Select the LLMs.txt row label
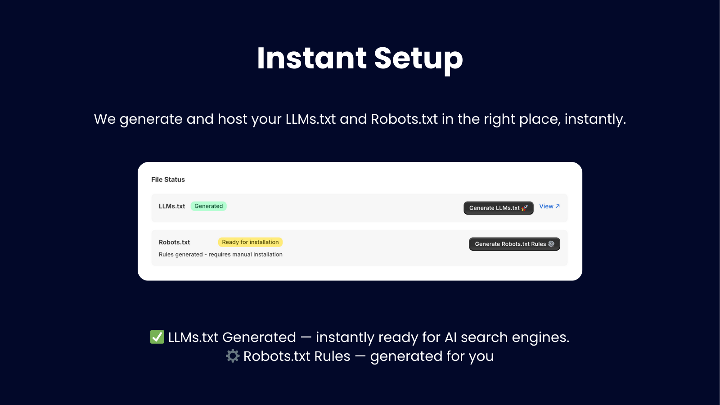The width and height of the screenshot is (720, 405). click(x=172, y=206)
